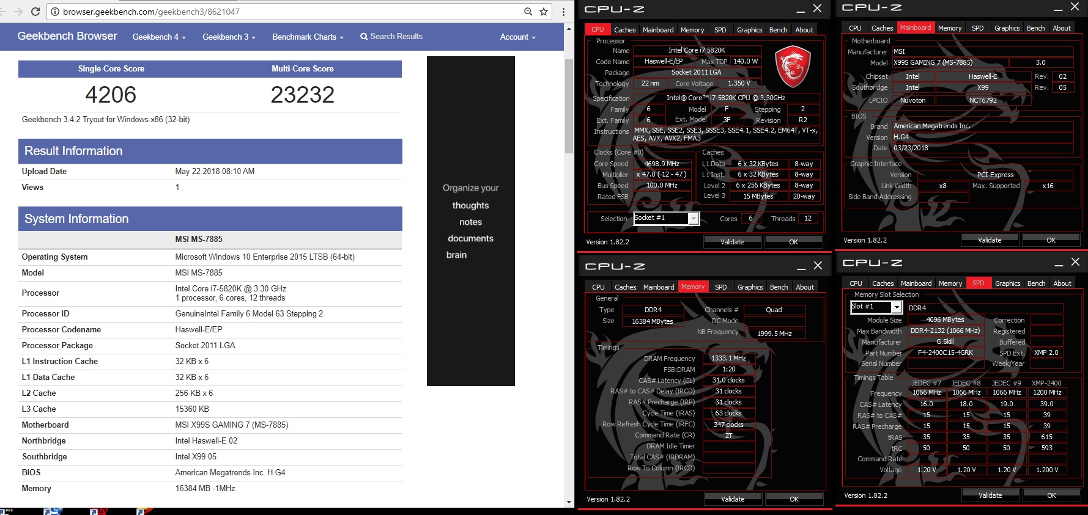Open About tab in the CPU tab window
The width and height of the screenshot is (1088, 515).
click(804, 30)
